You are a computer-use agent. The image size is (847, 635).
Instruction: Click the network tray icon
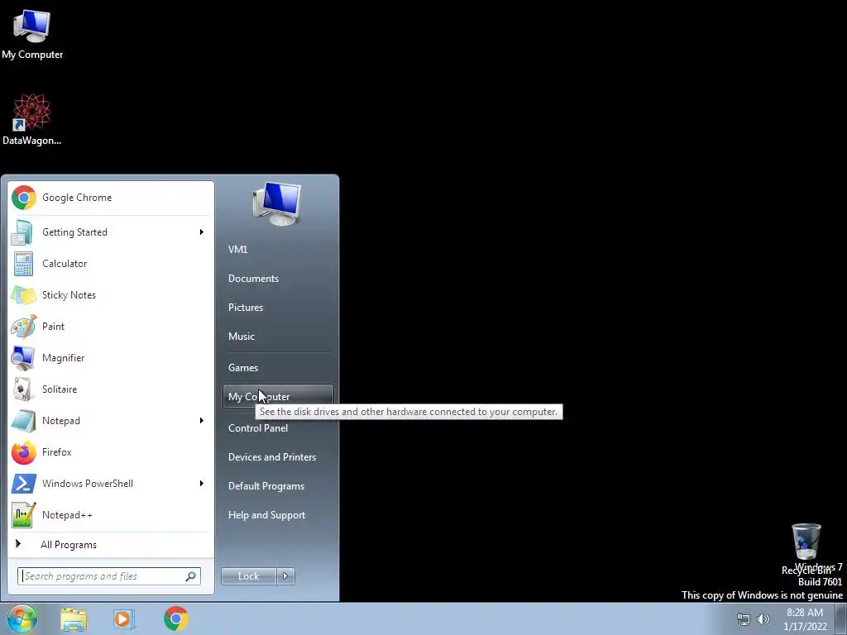(x=744, y=619)
